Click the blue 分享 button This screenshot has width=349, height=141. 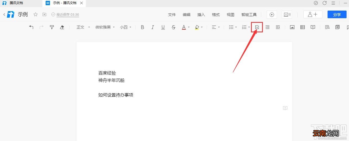click(x=337, y=15)
